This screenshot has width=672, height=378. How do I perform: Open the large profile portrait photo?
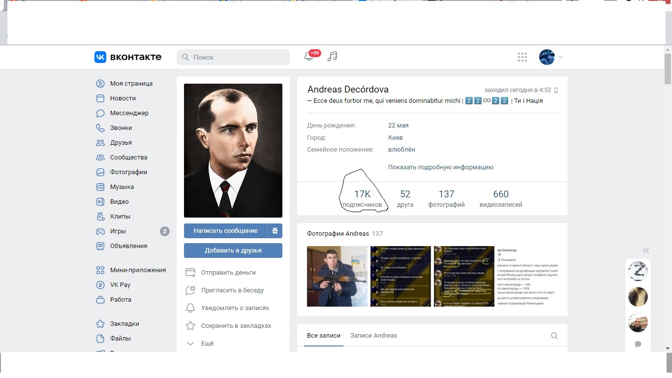coord(233,151)
